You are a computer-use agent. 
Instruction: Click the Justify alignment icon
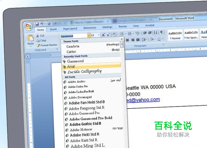point(138,39)
